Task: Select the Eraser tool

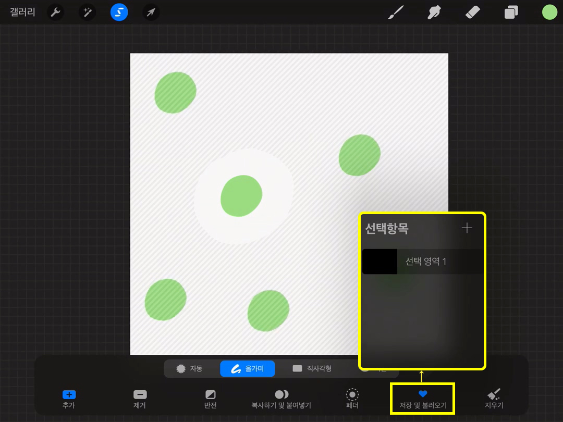Action: [x=471, y=13]
